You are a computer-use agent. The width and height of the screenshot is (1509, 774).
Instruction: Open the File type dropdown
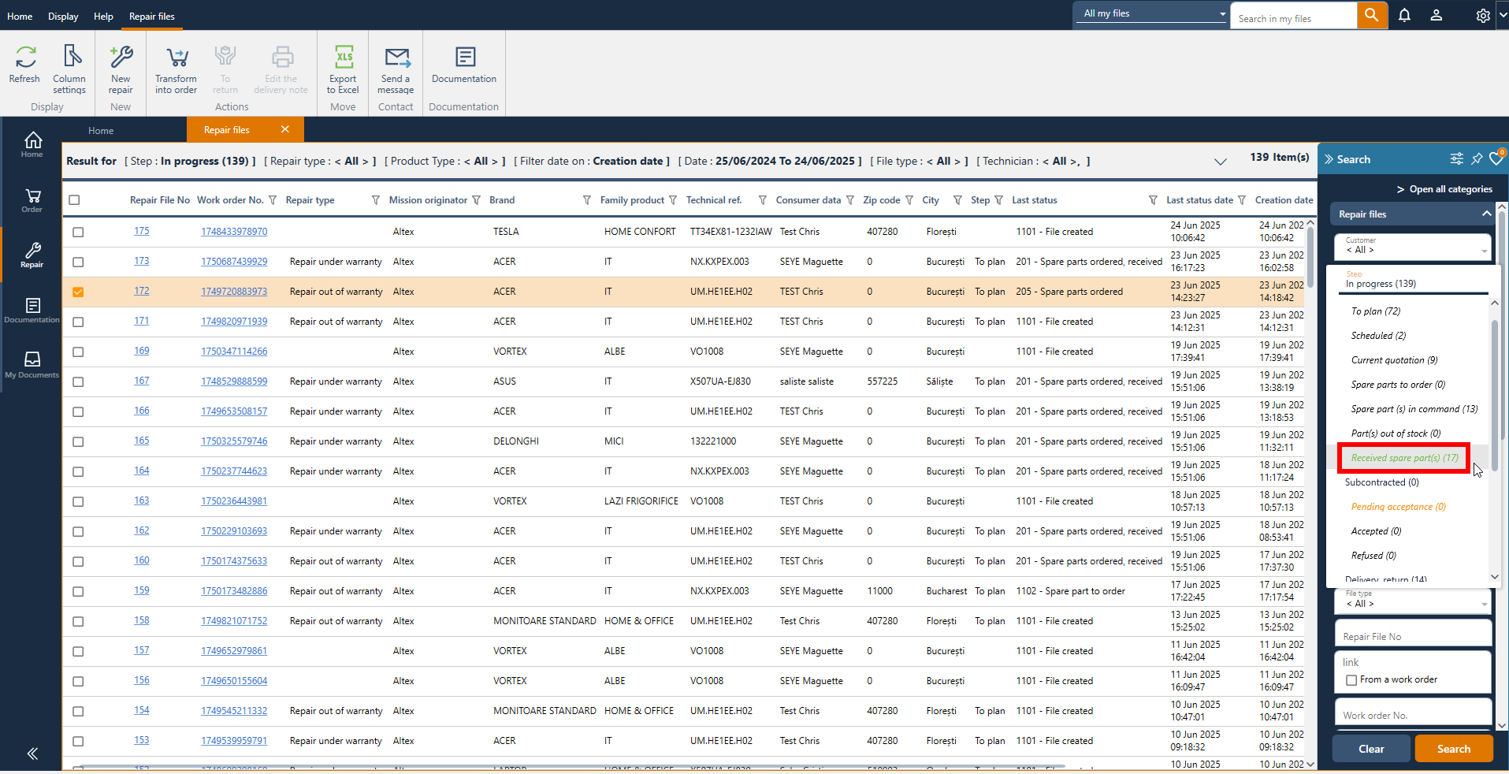click(x=1413, y=601)
